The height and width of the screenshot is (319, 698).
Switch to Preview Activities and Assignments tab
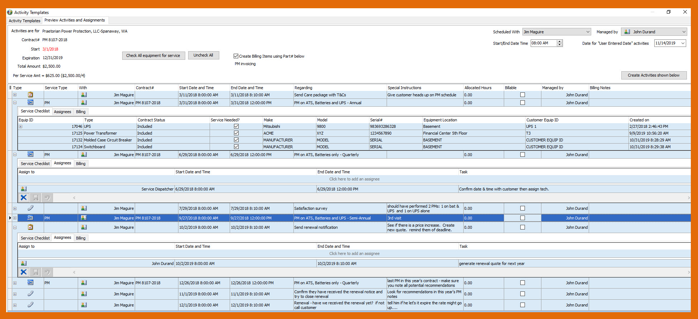point(75,20)
